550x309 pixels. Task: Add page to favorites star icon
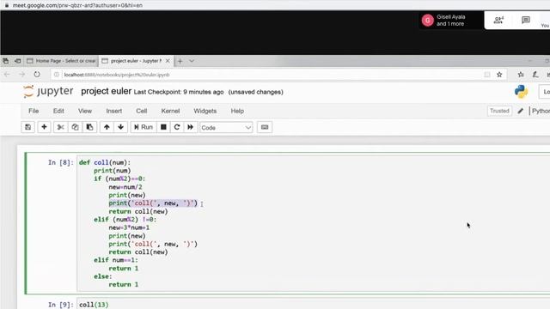[499, 75]
